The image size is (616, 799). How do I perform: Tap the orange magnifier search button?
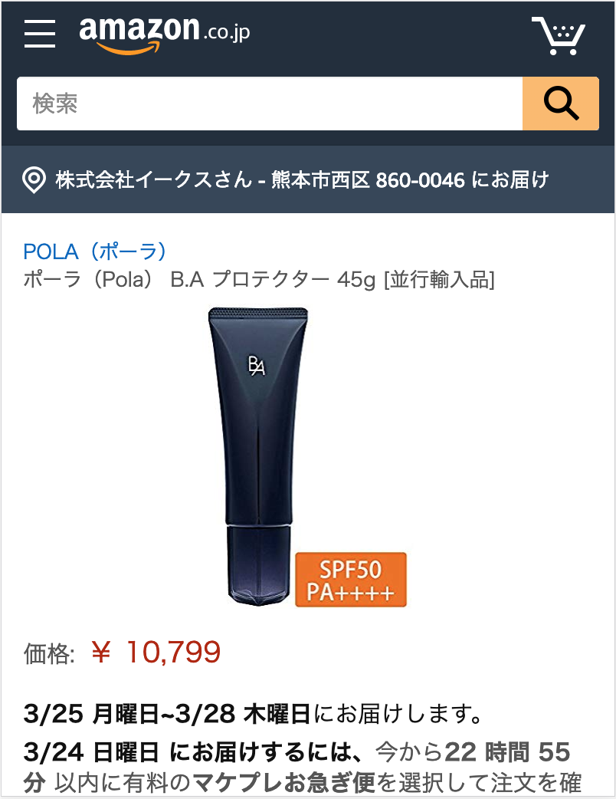coord(561,104)
